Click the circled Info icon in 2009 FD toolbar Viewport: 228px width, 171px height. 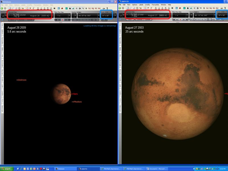pos(137,8)
